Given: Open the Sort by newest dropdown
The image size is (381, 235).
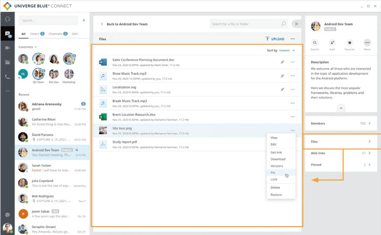Looking at the screenshot, I should [287, 51].
